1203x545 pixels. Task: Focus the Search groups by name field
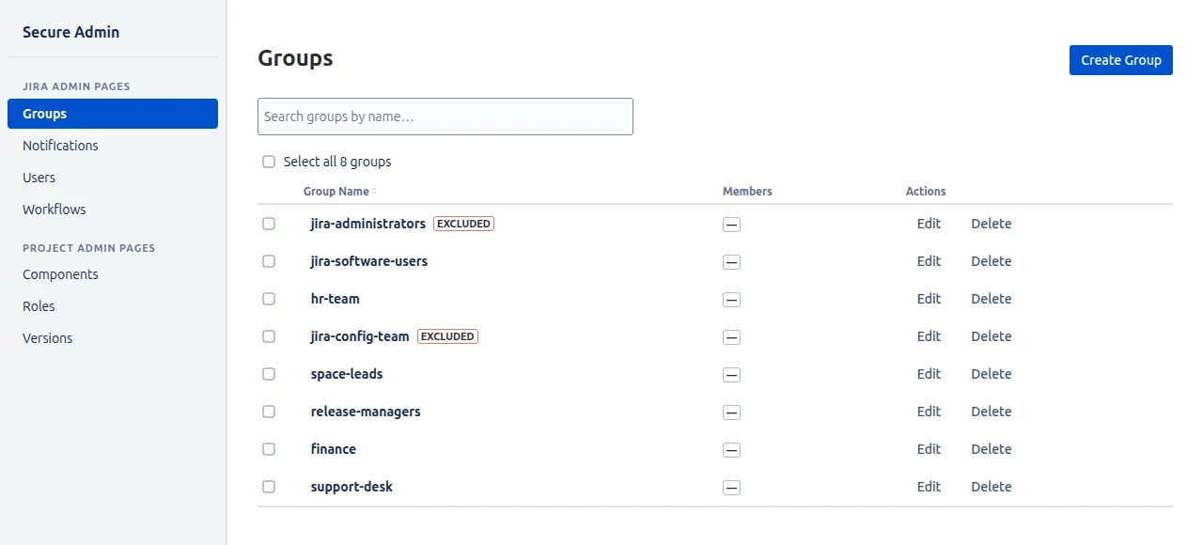pos(445,117)
